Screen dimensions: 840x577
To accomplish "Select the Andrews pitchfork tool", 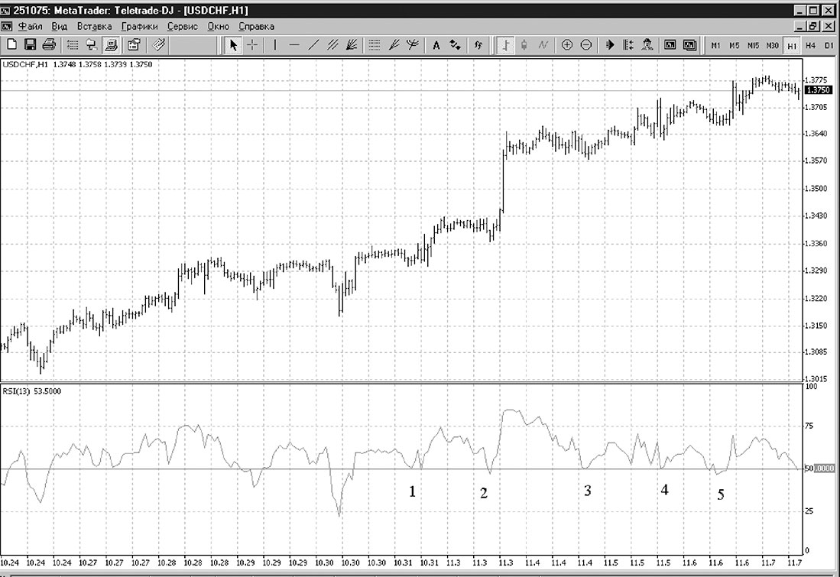I will (413, 45).
